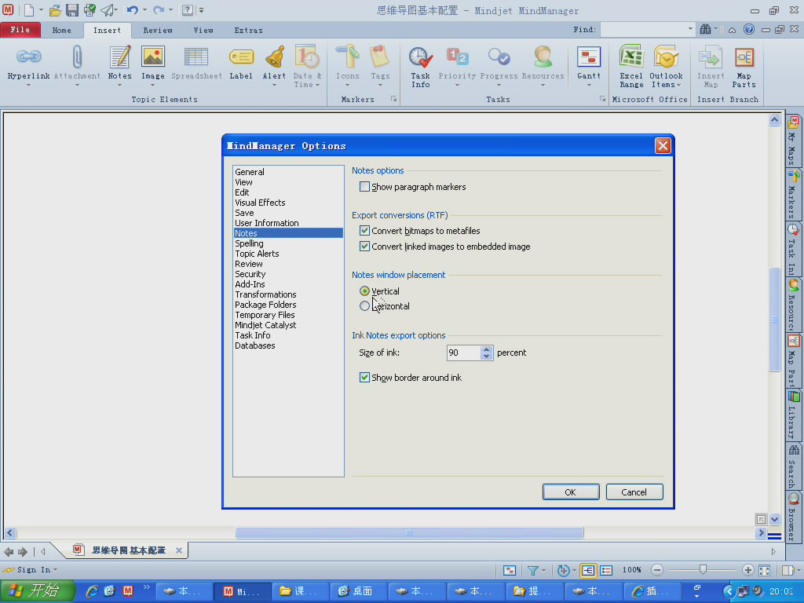Click the Priority icon
804x603 pixels.
(x=457, y=57)
